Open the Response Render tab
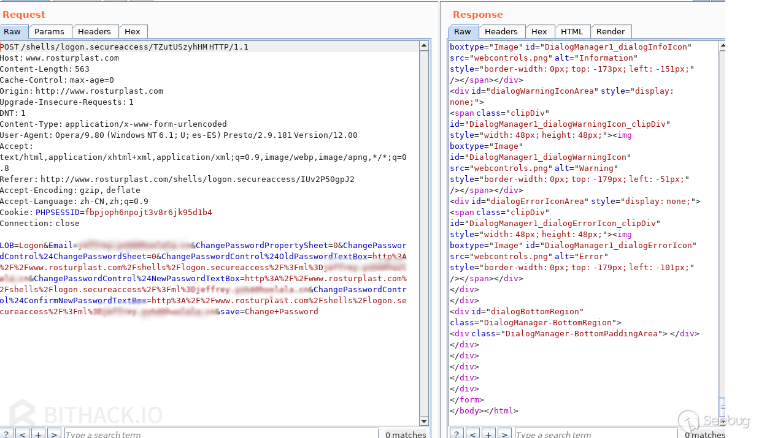This screenshot has height=438, width=767. (611, 31)
